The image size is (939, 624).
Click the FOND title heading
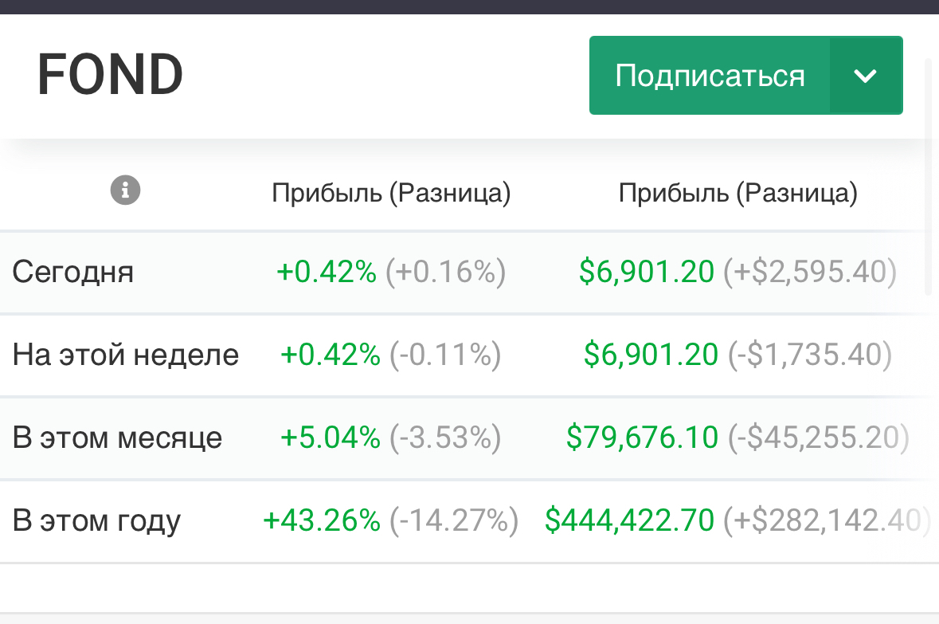point(110,75)
